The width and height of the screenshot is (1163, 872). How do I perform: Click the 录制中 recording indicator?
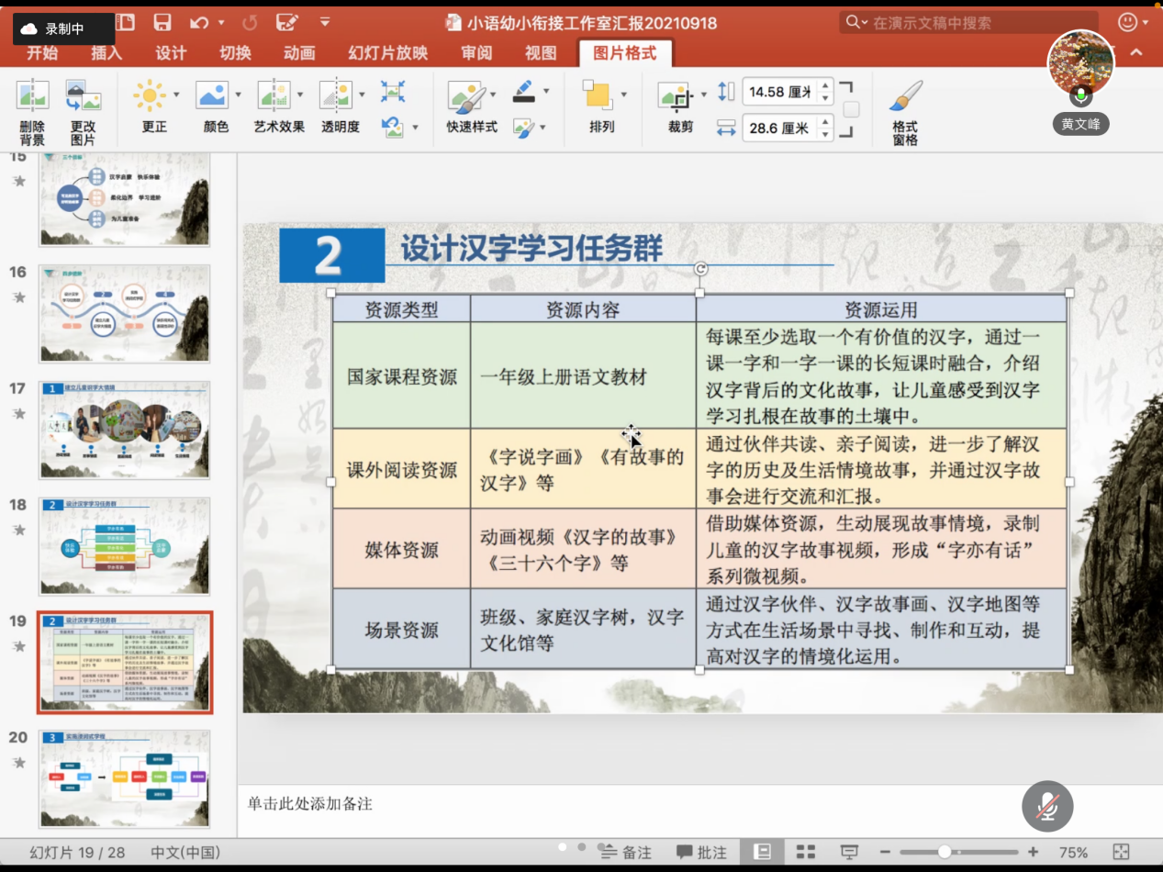tap(64, 29)
